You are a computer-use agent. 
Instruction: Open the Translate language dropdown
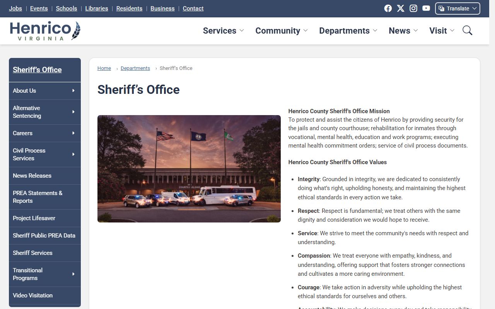(457, 8)
